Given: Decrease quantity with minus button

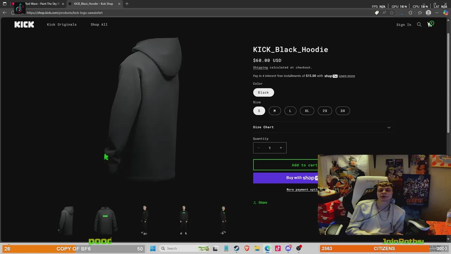Looking at the screenshot, I should [259, 148].
